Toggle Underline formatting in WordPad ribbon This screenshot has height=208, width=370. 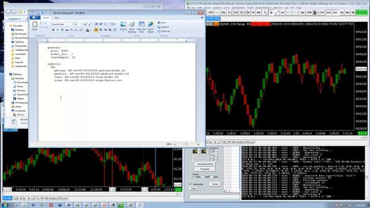62,30
